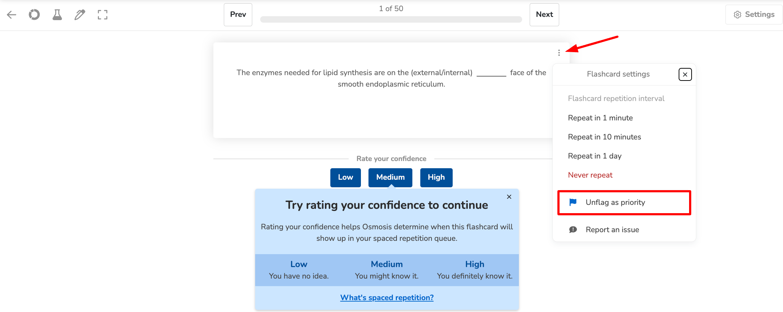The width and height of the screenshot is (783, 312).
Task: Click the flashcard progress bar
Action: [x=391, y=19]
